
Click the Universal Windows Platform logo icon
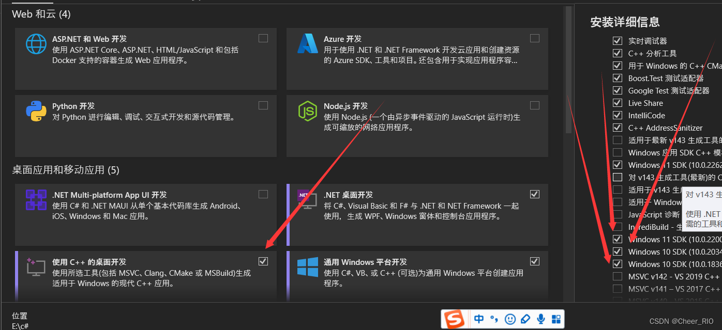pyautogui.click(x=308, y=266)
